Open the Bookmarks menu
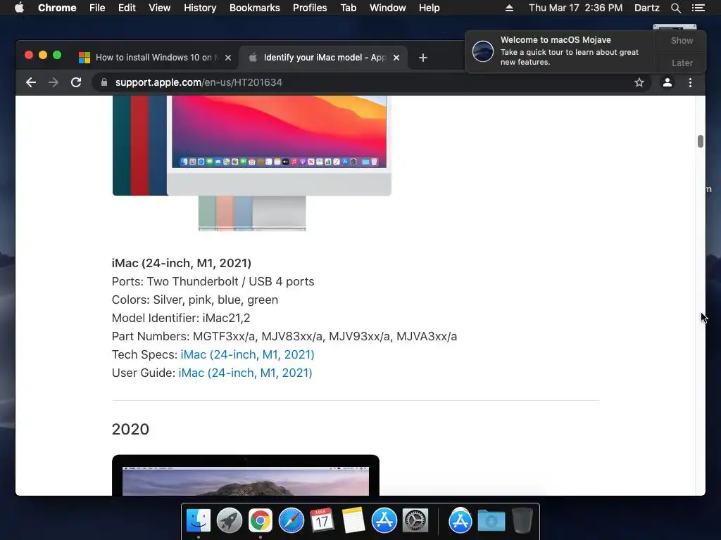The image size is (721, 540). [x=255, y=8]
